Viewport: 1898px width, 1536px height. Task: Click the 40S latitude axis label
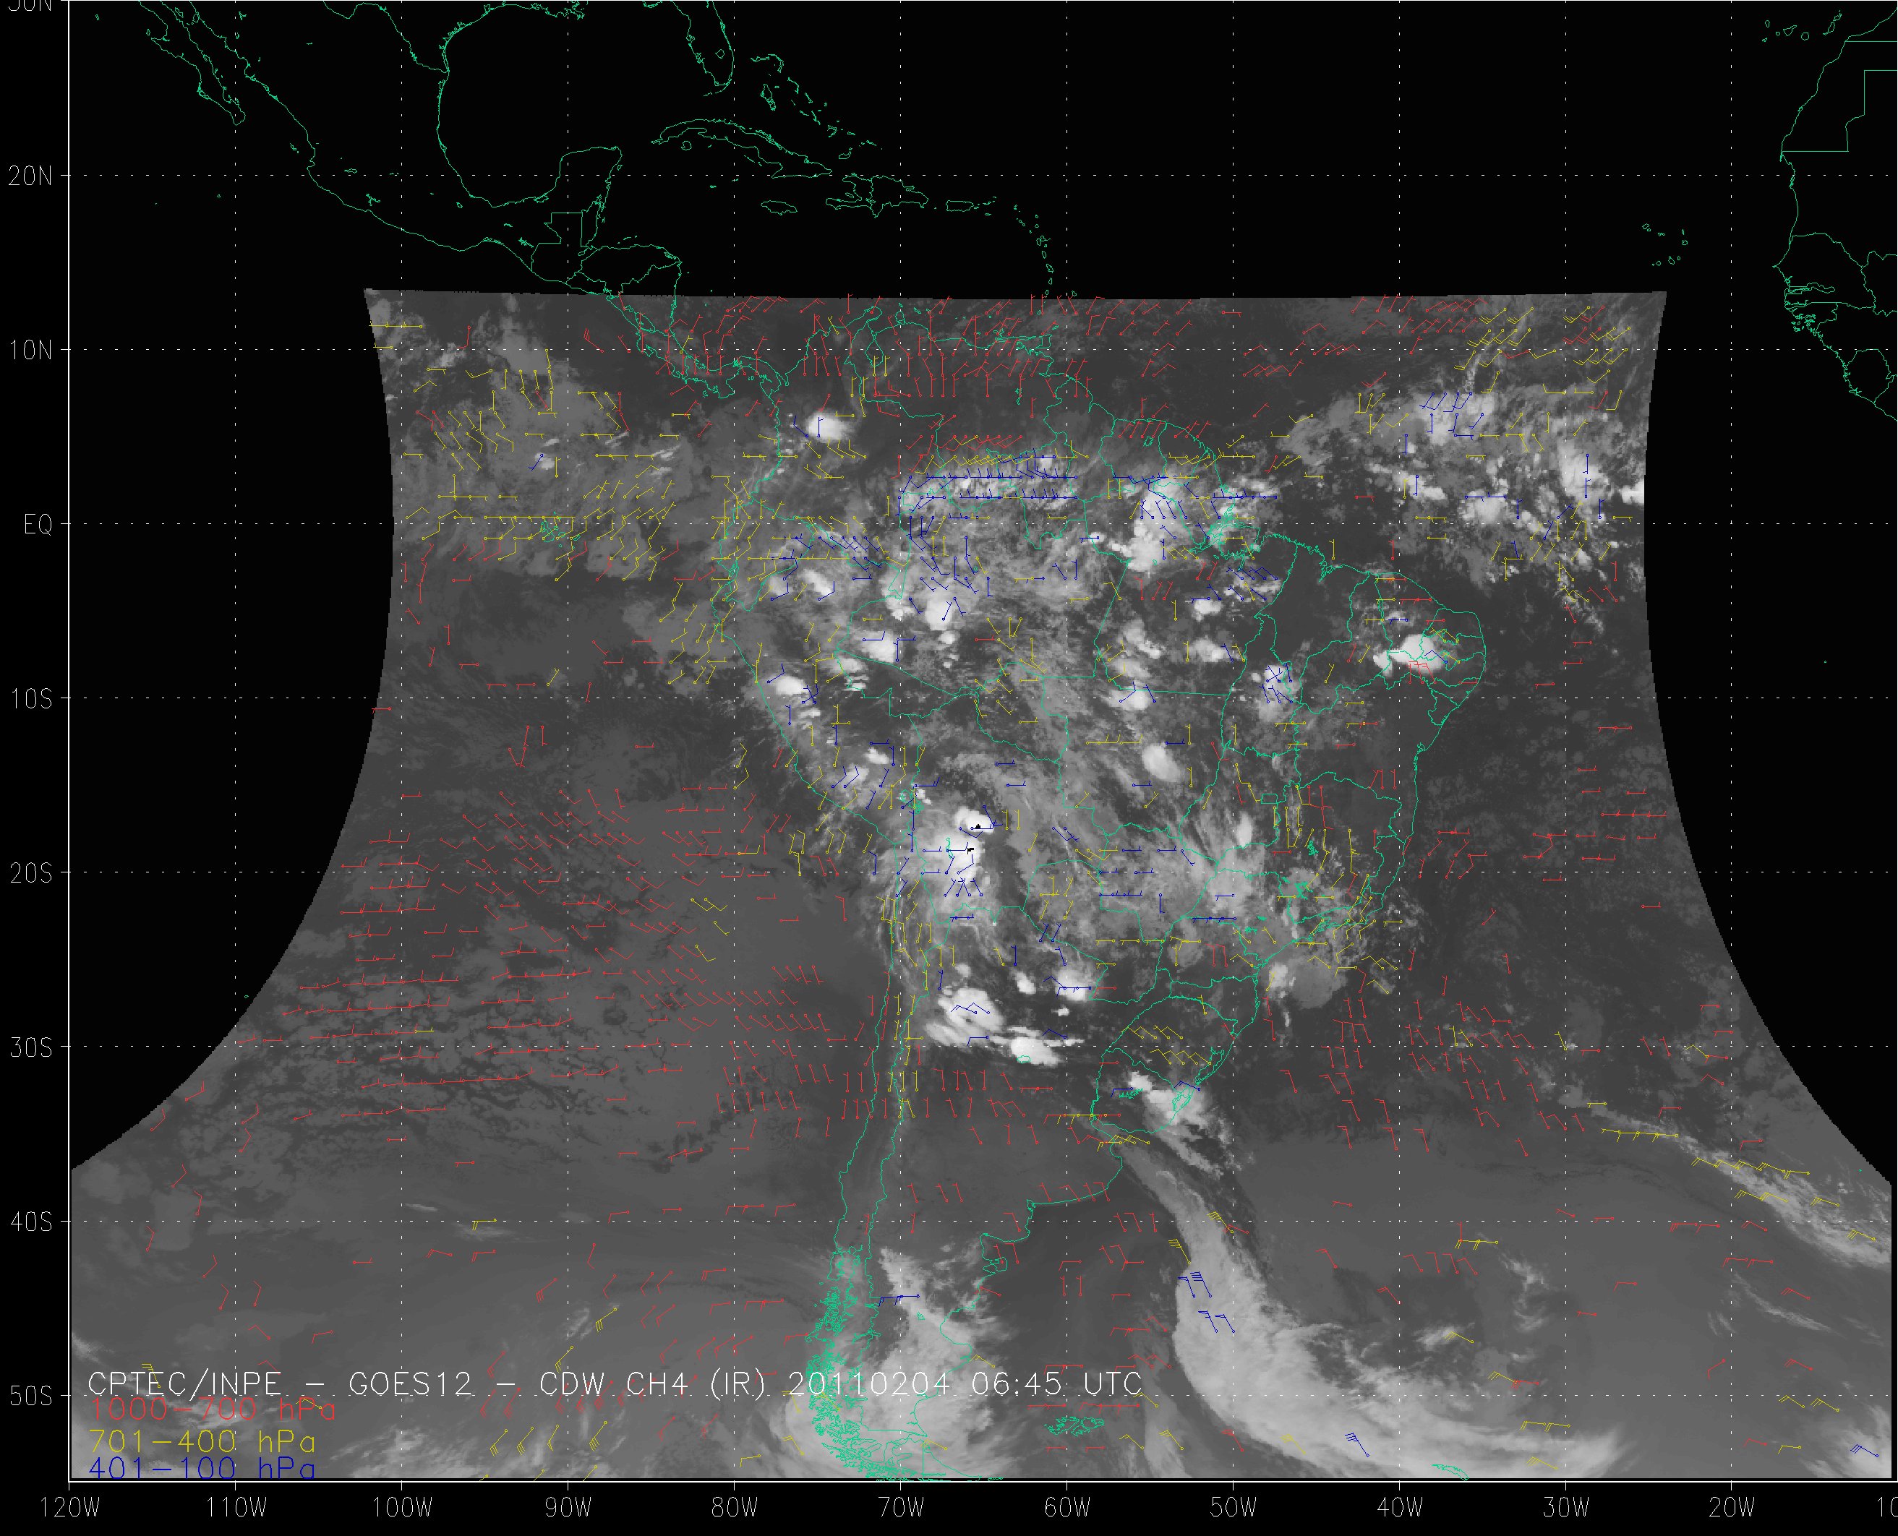31,1222
